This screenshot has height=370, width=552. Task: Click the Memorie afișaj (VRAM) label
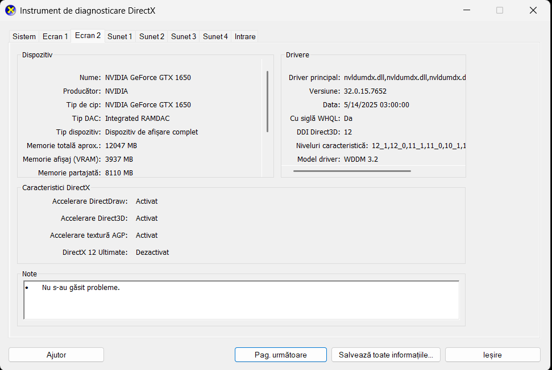(x=61, y=159)
